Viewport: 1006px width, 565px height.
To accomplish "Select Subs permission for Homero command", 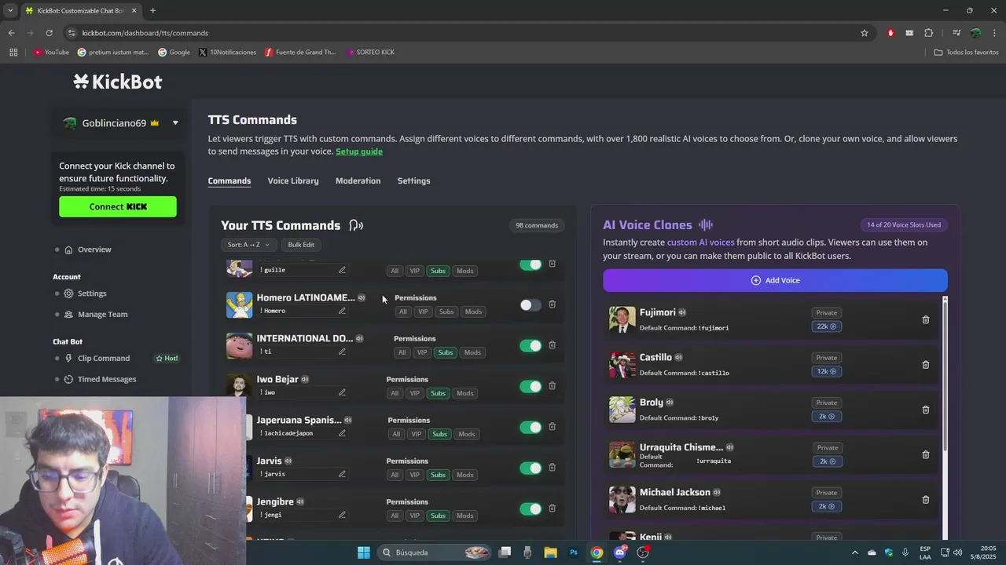I will [x=446, y=312].
